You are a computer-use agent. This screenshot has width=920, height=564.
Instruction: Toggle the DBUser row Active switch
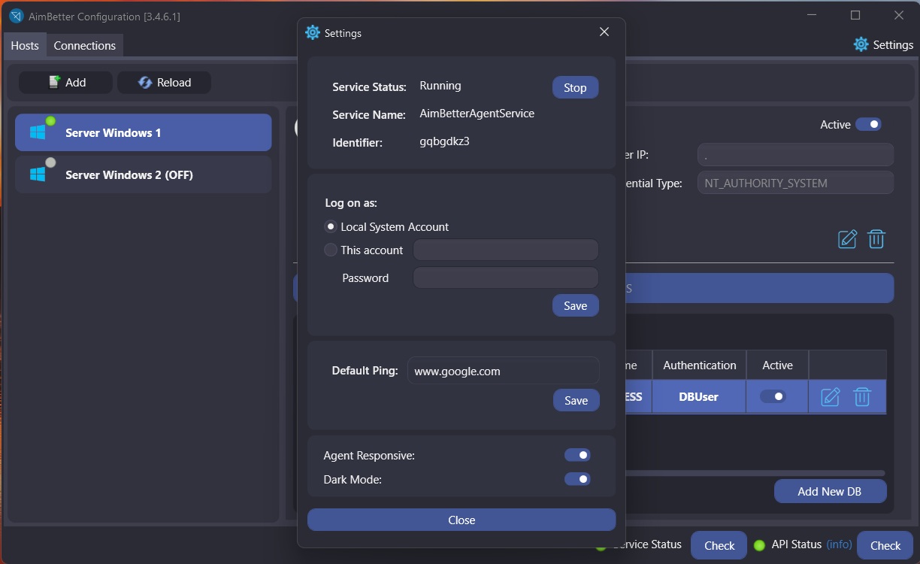773,396
